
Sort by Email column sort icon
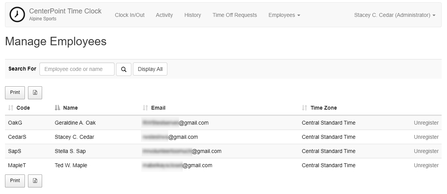coord(146,108)
